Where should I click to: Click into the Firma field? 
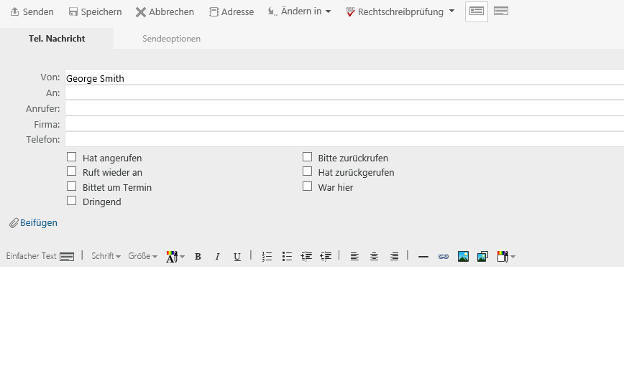tap(344, 124)
